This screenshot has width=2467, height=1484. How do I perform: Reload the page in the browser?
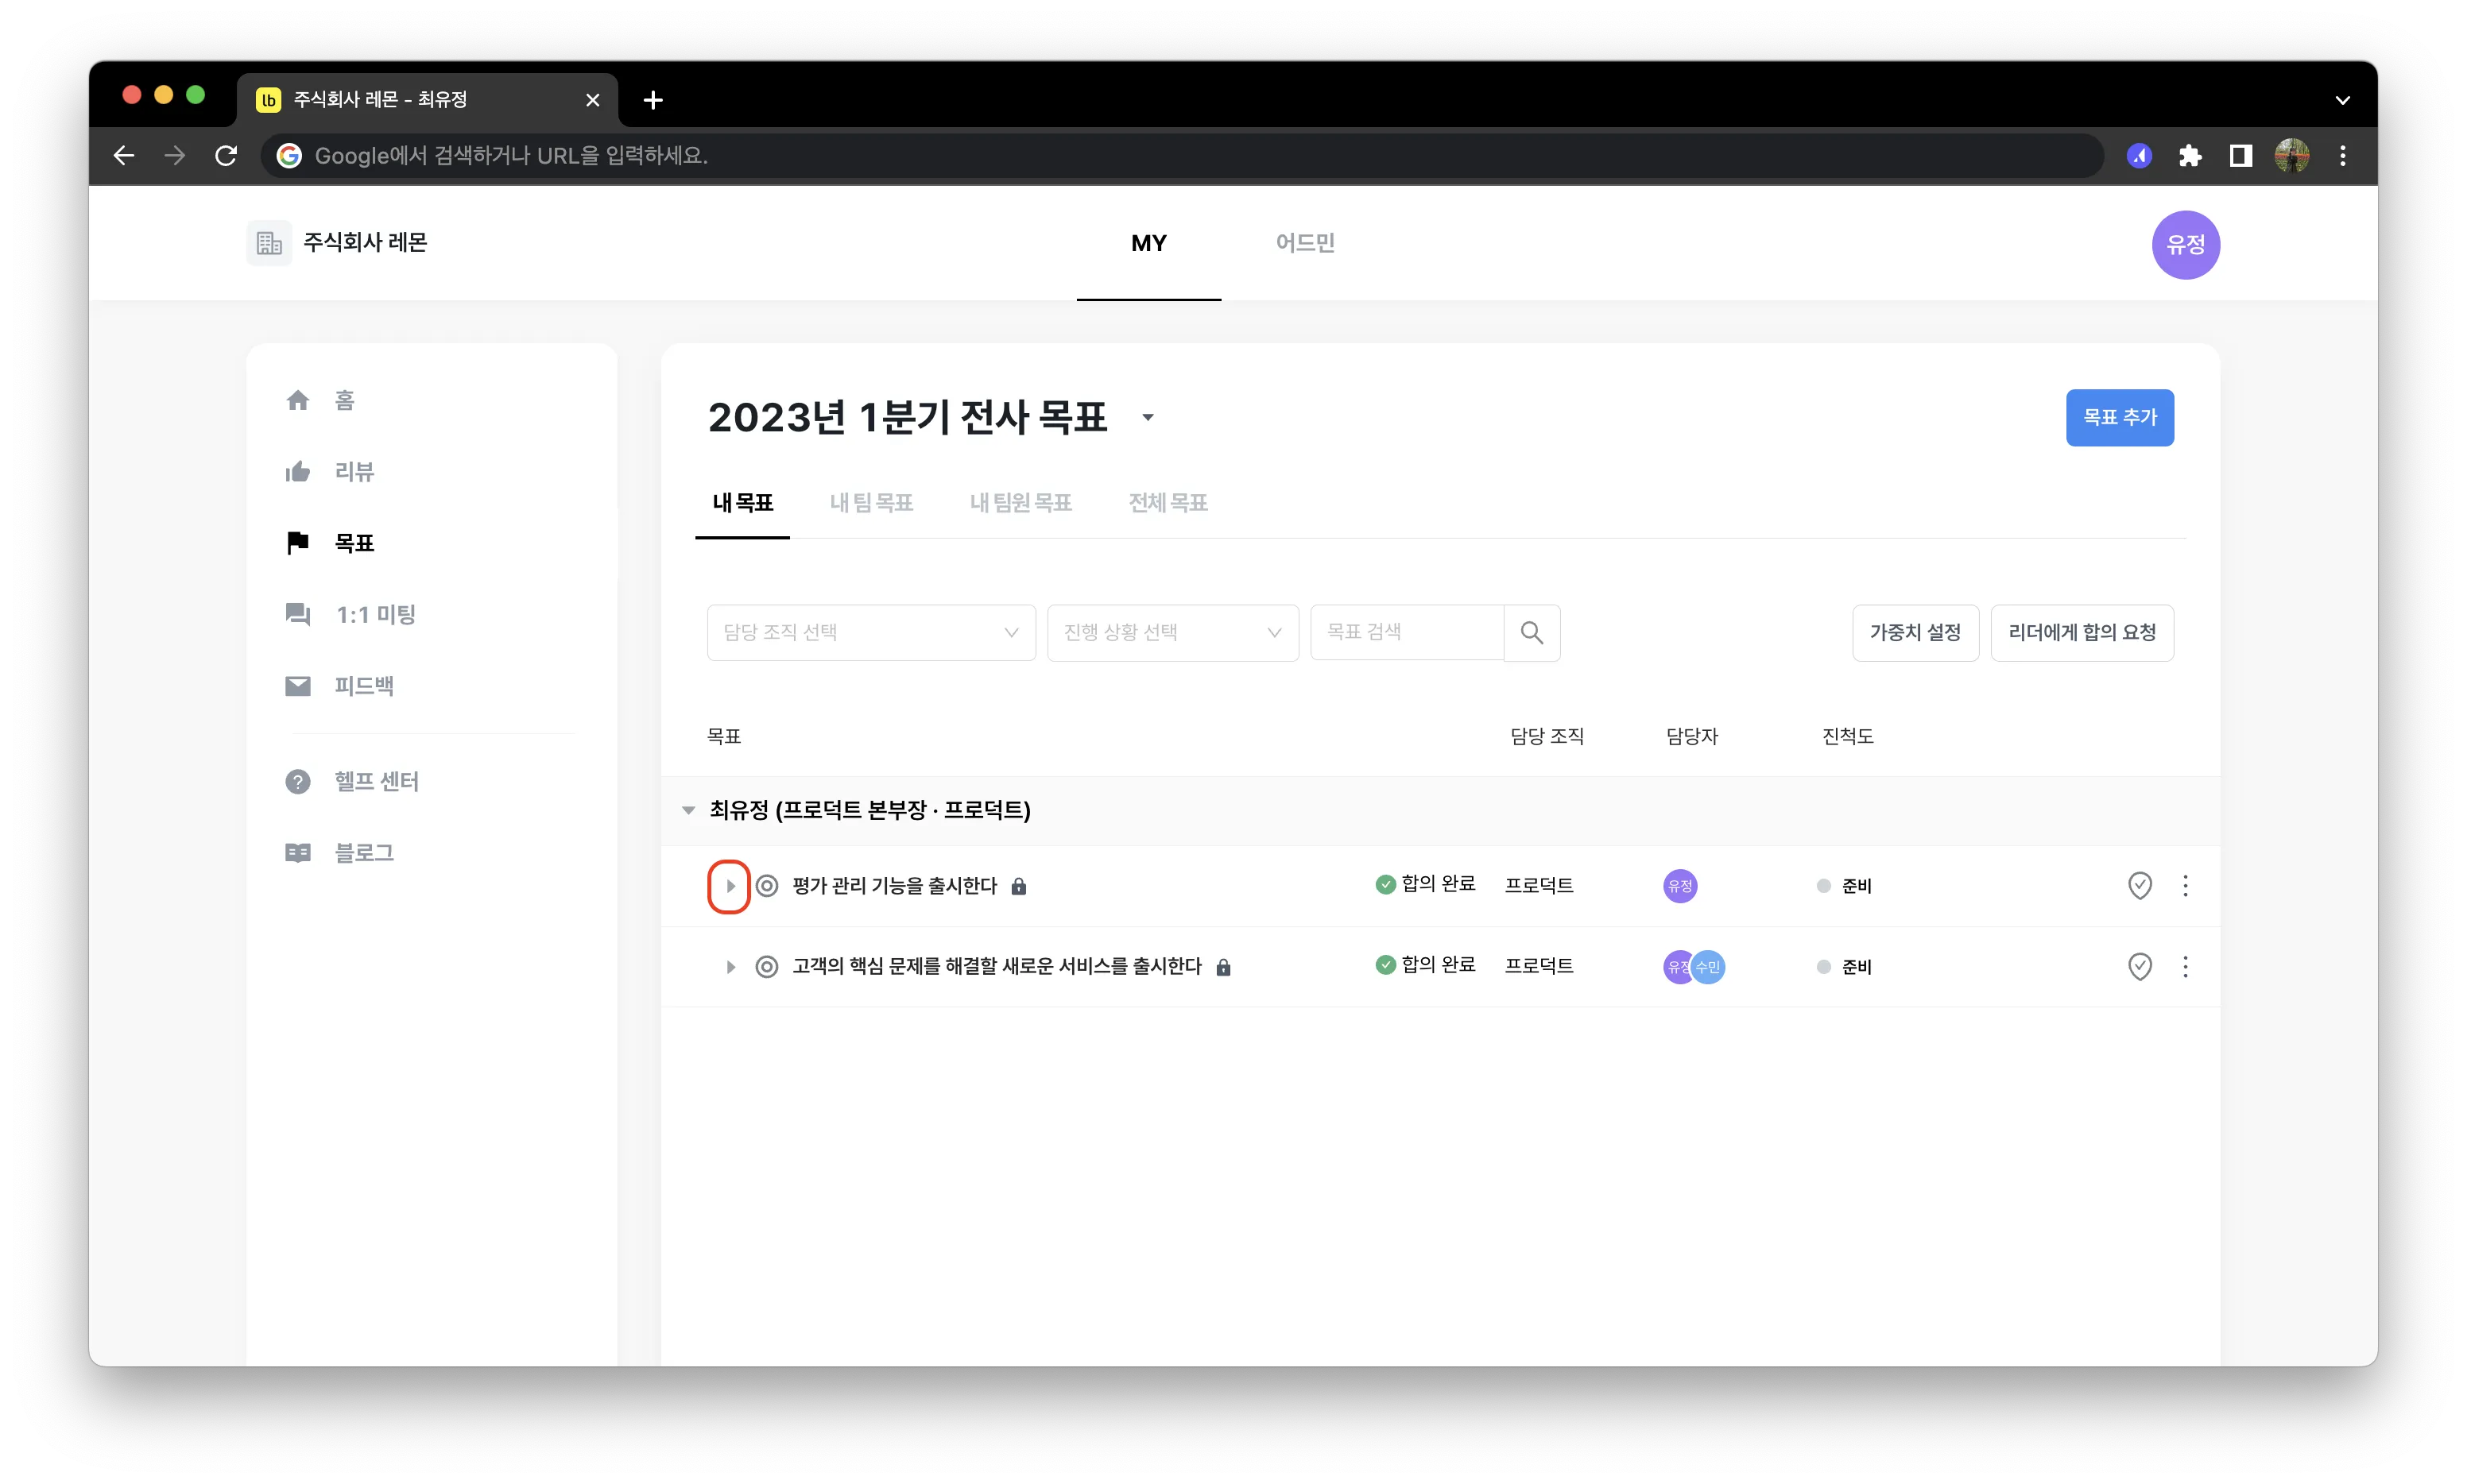point(226,156)
